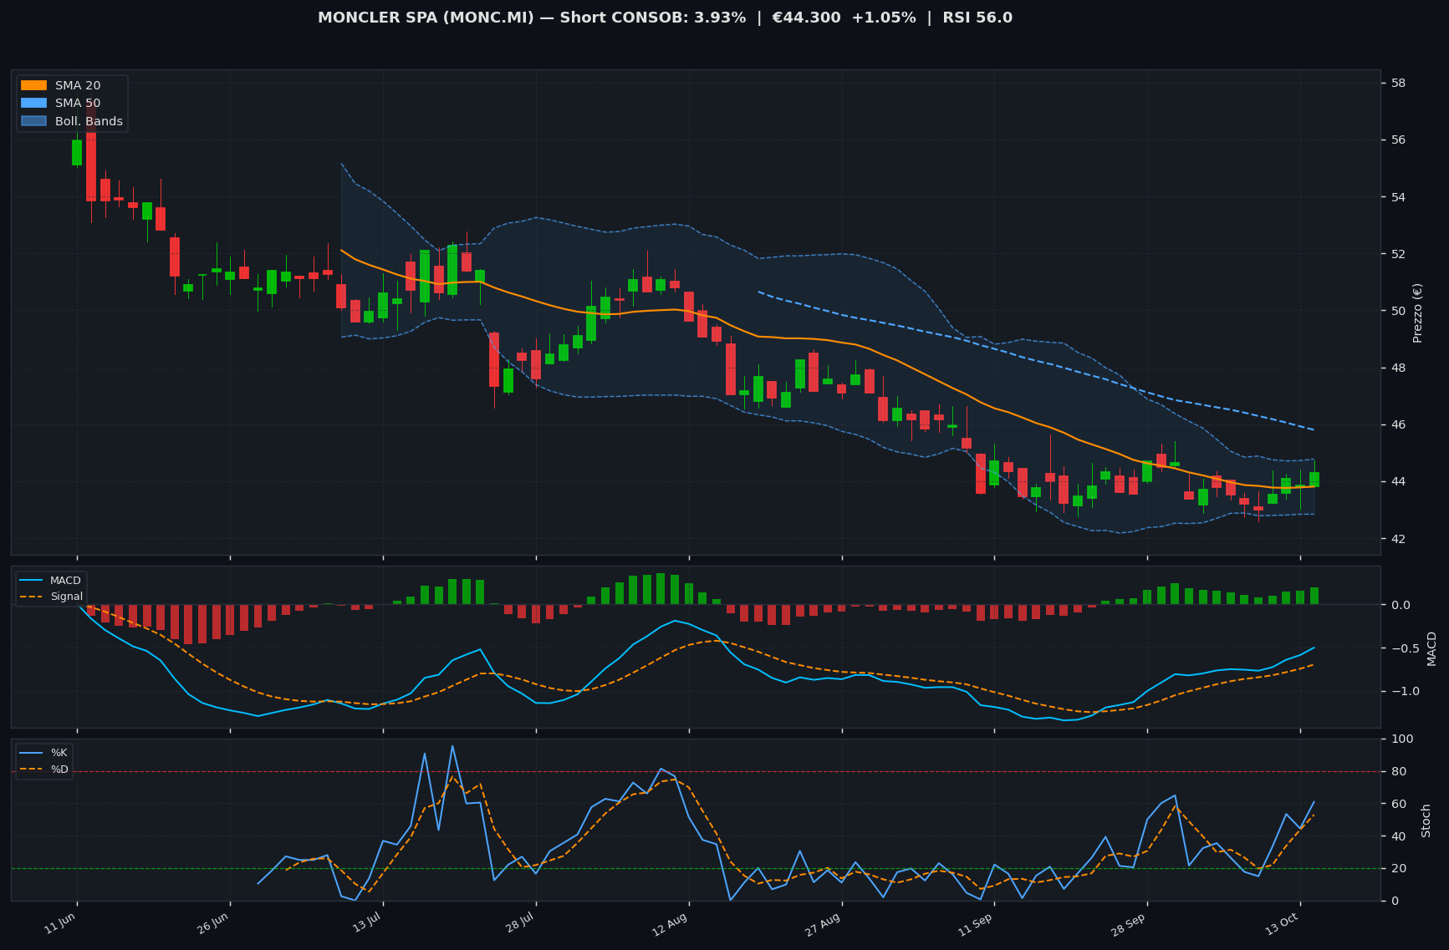Click the price axis value 58
This screenshot has width=1449, height=950.
pos(1398,83)
